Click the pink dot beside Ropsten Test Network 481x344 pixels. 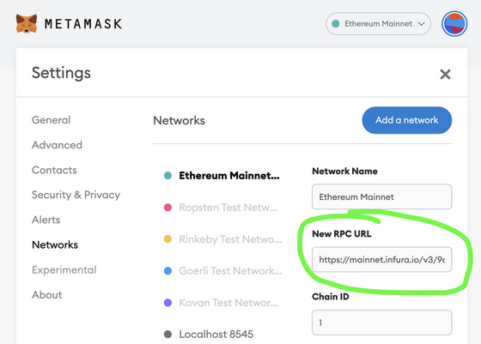(167, 208)
